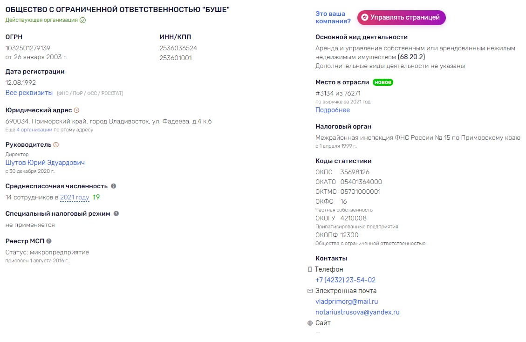Click email notariustrusova@yandex.ru
The width and height of the screenshot is (526, 342).
coord(357,312)
